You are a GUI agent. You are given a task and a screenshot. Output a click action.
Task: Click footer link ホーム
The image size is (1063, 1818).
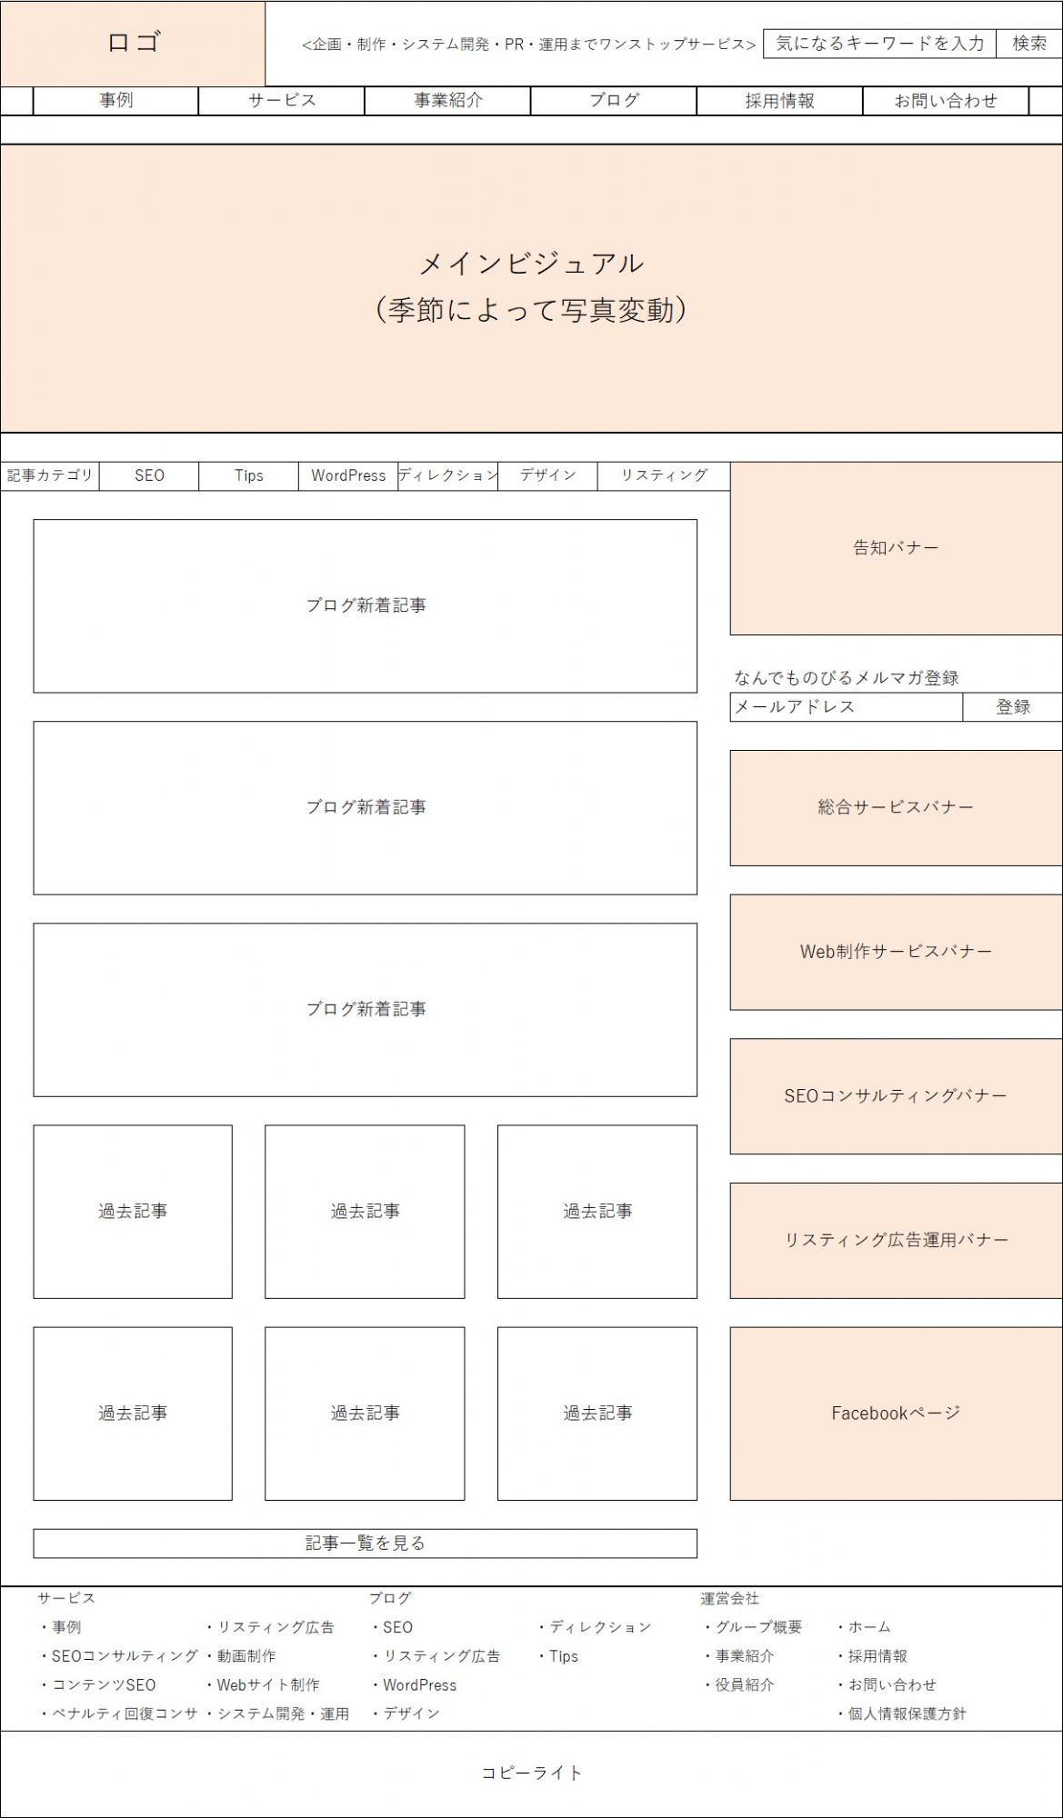[863, 1627]
